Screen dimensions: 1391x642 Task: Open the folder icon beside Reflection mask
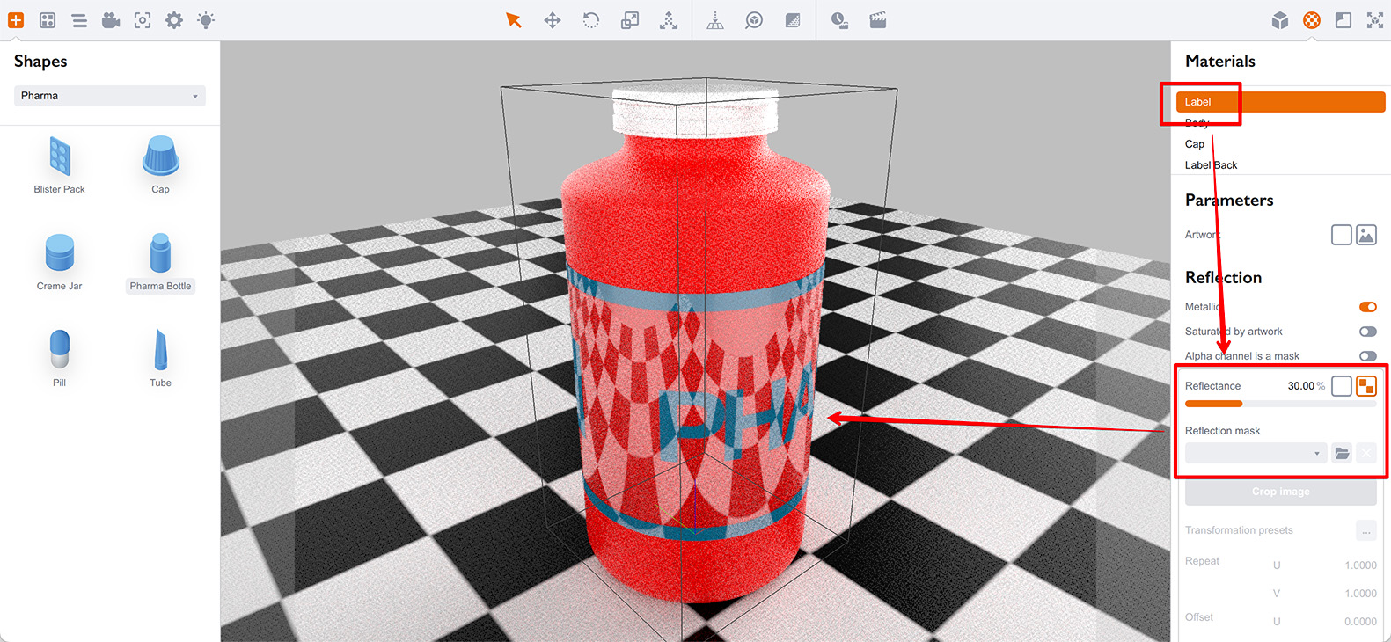point(1342,454)
